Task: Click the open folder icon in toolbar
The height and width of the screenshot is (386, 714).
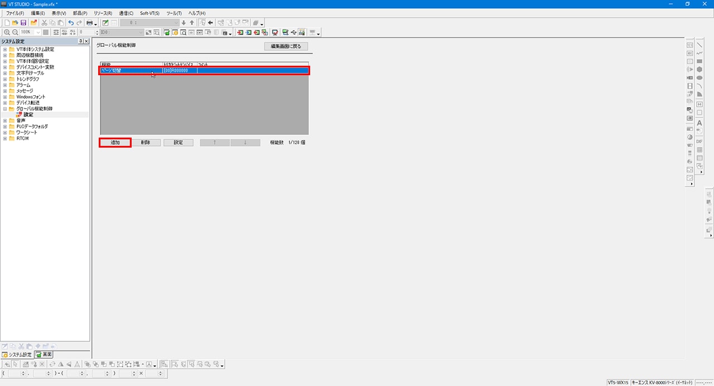Action: [x=15, y=23]
